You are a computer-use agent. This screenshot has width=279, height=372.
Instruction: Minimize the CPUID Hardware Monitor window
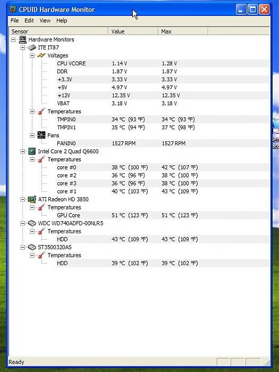click(x=241, y=10)
